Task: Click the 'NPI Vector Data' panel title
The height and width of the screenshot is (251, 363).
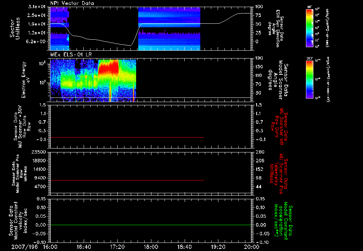Action: 72,3
